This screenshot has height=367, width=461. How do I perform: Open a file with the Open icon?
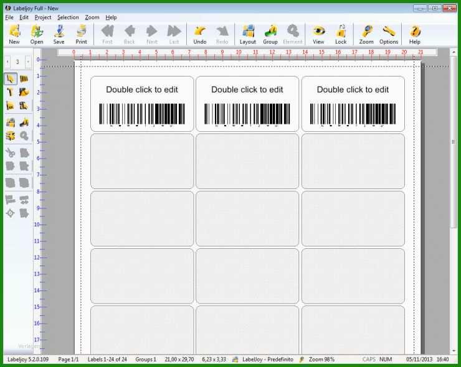point(37,34)
